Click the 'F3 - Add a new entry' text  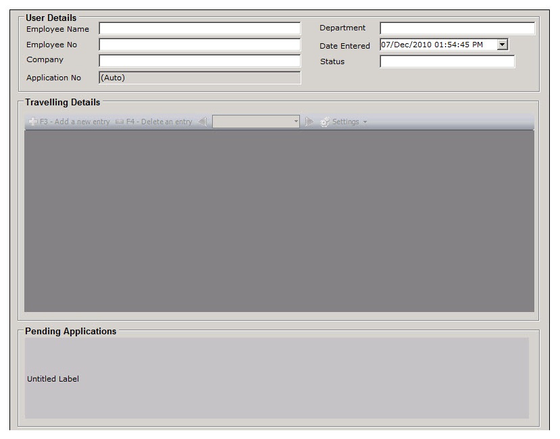74,122
